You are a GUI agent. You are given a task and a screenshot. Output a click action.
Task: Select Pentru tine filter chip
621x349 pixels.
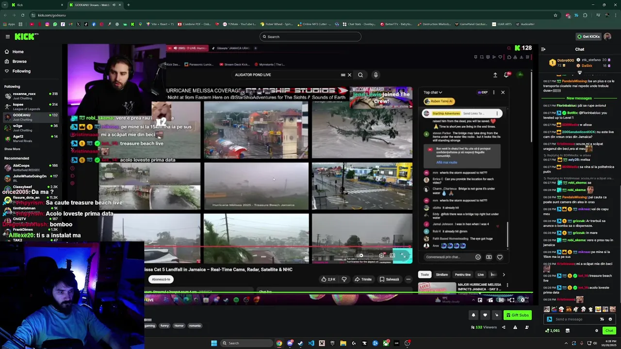pyautogui.click(x=463, y=274)
